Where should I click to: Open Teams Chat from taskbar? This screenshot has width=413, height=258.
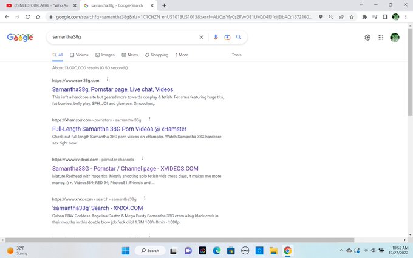(x=188, y=251)
